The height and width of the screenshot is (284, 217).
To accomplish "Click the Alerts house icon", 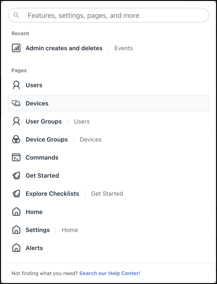I will pyautogui.click(x=16, y=248).
